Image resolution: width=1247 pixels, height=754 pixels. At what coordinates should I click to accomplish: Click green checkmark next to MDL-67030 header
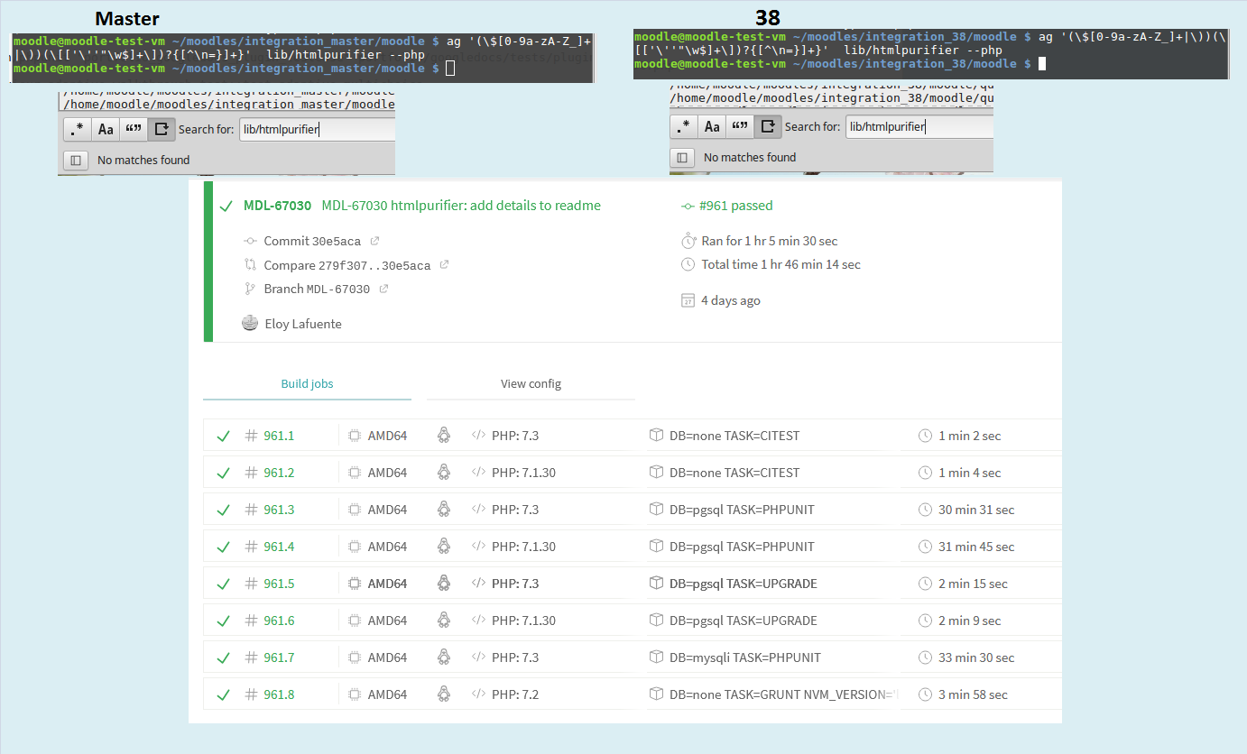(226, 207)
